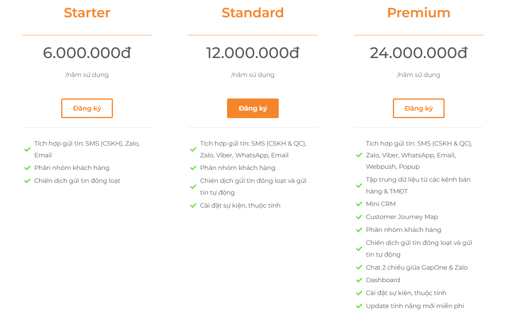Click the Premium plan Đăng ký button

[x=419, y=108]
